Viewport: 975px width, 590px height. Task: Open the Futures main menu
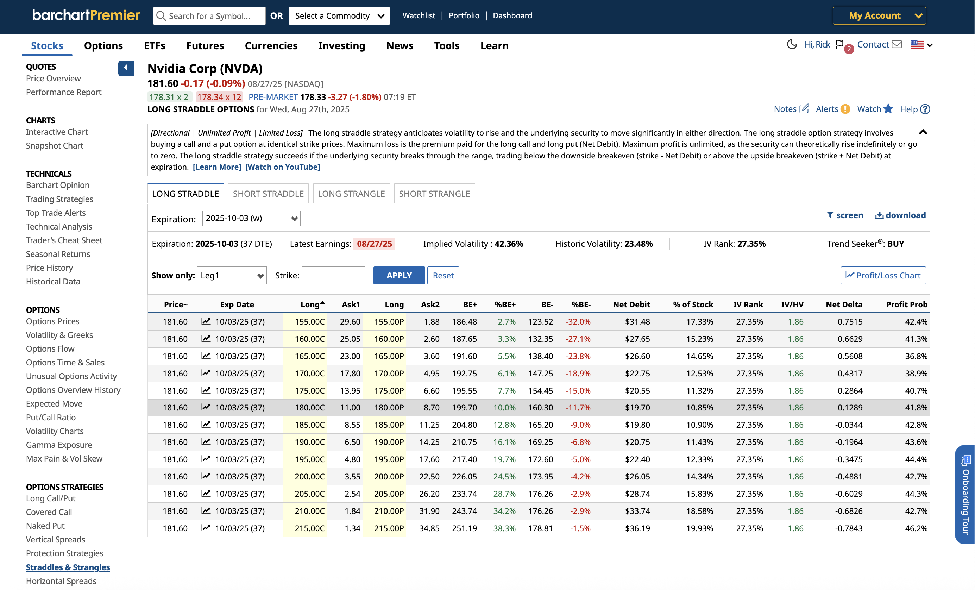[x=205, y=45]
